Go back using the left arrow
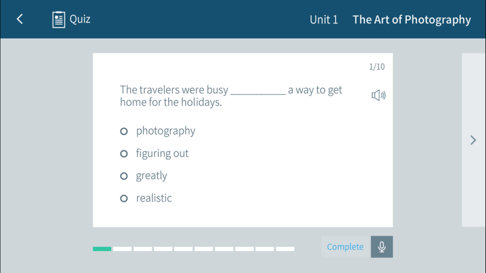The width and height of the screenshot is (486, 273). point(20,19)
